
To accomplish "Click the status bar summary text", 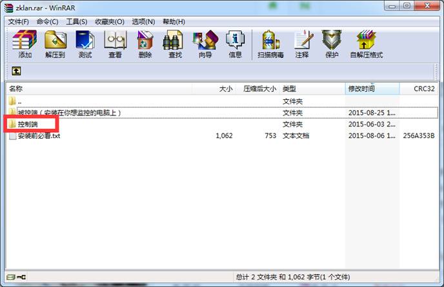I will [x=293, y=277].
